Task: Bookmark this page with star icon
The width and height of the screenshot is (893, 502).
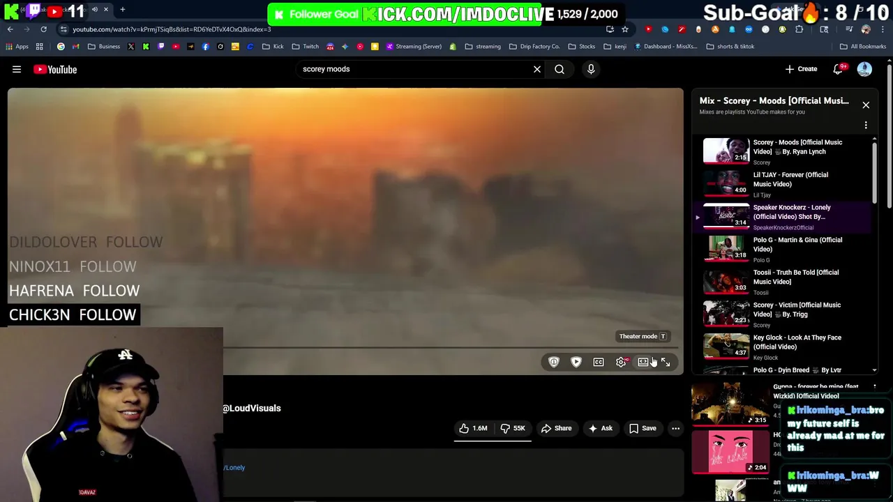Action: [625, 29]
